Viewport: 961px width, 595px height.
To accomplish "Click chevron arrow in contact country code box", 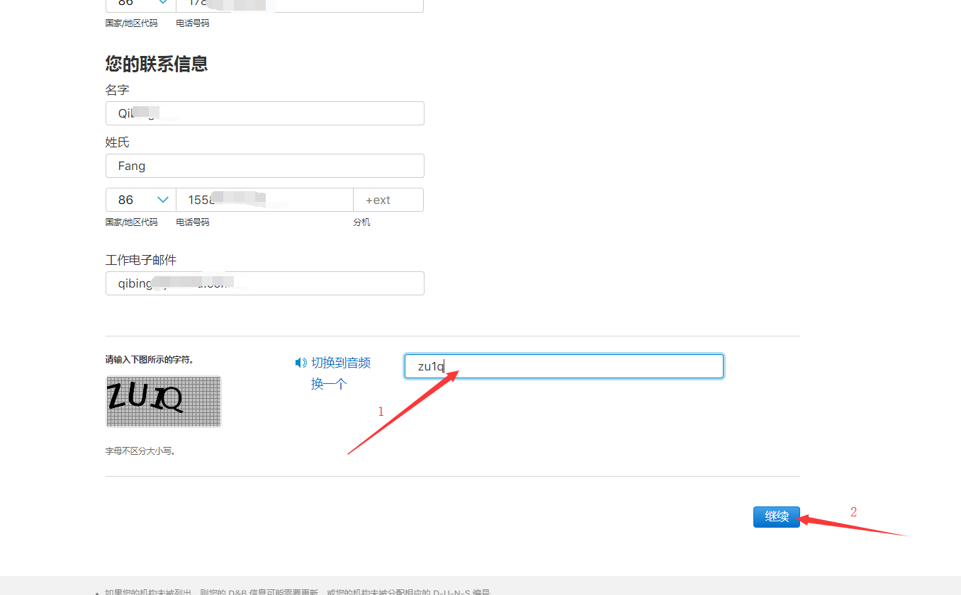I will (x=162, y=200).
